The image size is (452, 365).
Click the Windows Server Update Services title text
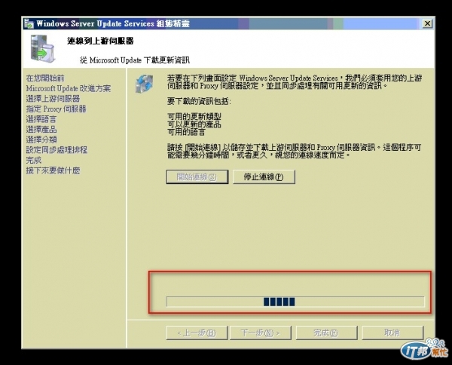pos(113,23)
